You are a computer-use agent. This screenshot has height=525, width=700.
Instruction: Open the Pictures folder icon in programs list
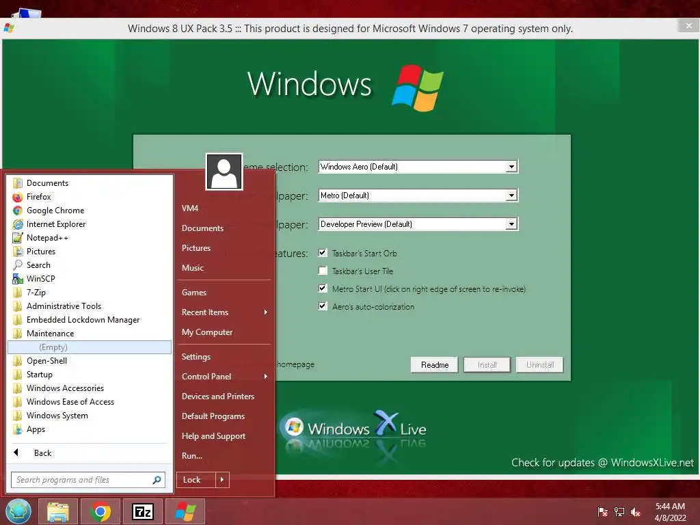(18, 252)
